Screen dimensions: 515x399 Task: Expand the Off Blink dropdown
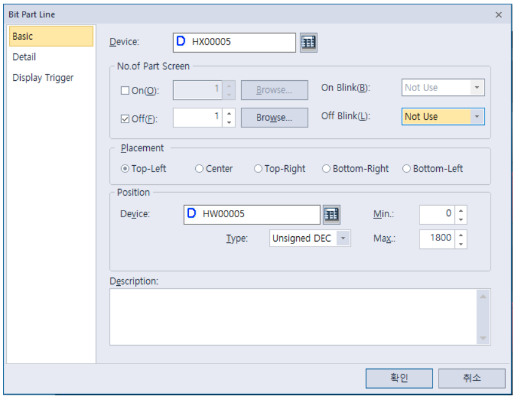click(476, 117)
